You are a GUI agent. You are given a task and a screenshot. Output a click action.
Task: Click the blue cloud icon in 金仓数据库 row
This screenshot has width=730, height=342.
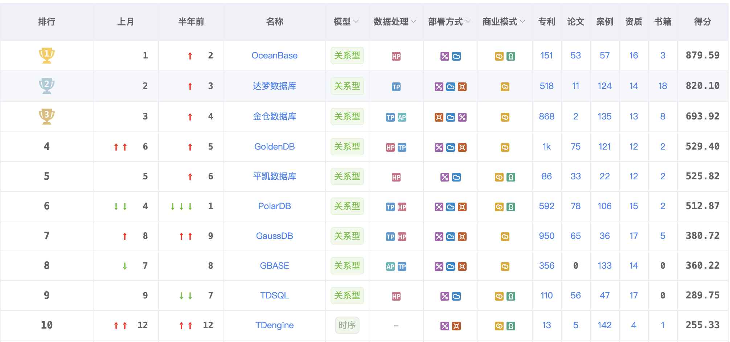coord(451,117)
